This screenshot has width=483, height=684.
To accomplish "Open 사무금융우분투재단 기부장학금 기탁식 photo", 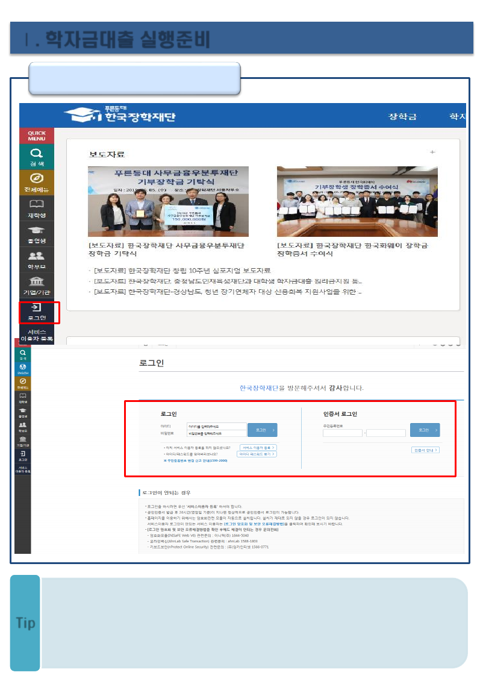I will tap(168, 201).
